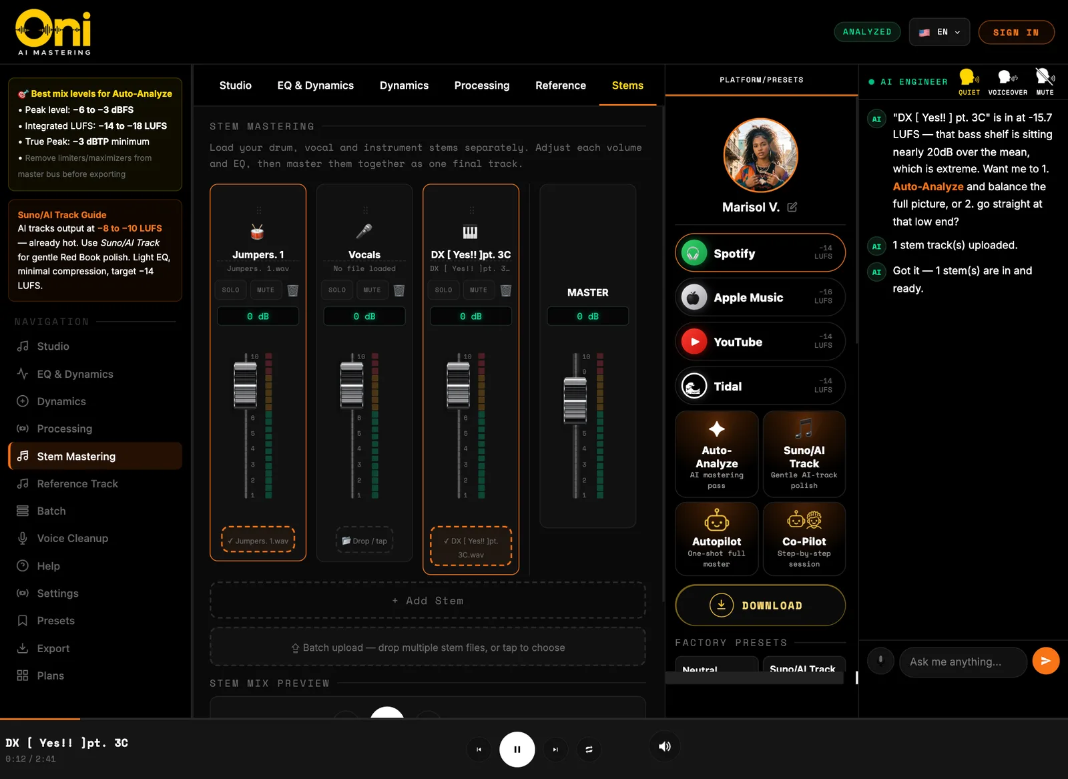Click Batch upload drop zone
The image size is (1068, 779).
coord(428,647)
